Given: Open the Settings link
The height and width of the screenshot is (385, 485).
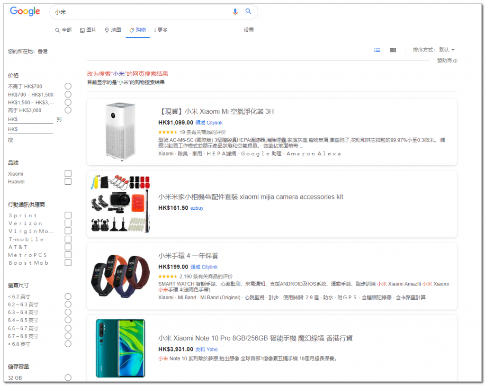Looking at the screenshot, I should [x=249, y=30].
